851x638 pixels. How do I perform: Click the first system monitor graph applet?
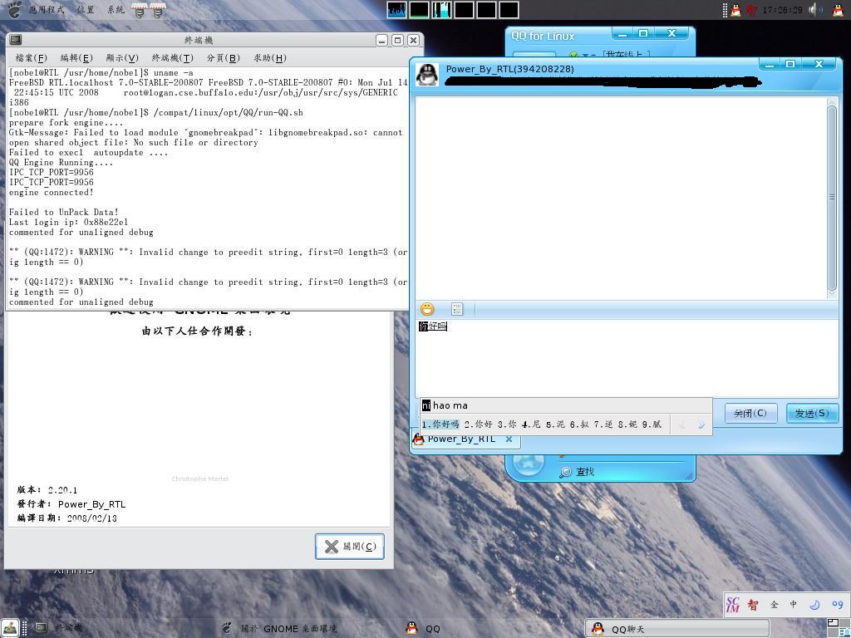pyautogui.click(x=396, y=10)
